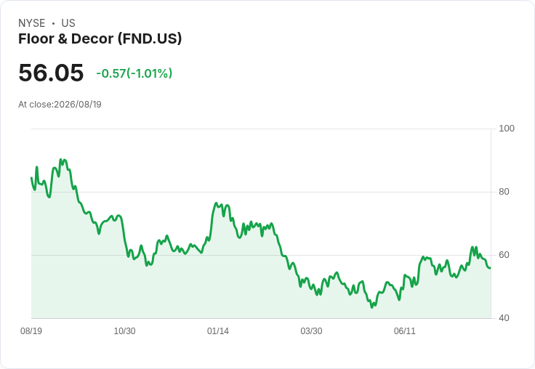Select the NYSE exchange label
Image resolution: width=535 pixels, height=369 pixels.
32,23
